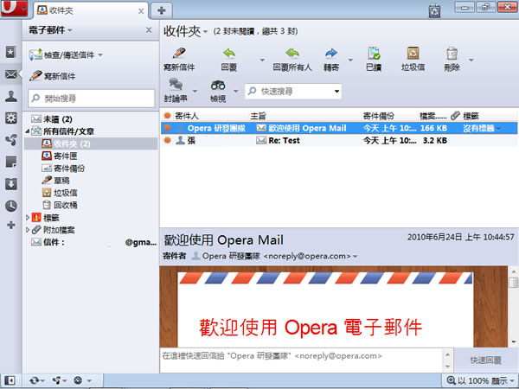
Task: Click 檢查/傳送信件 check/send mail button
Action: coord(67,54)
